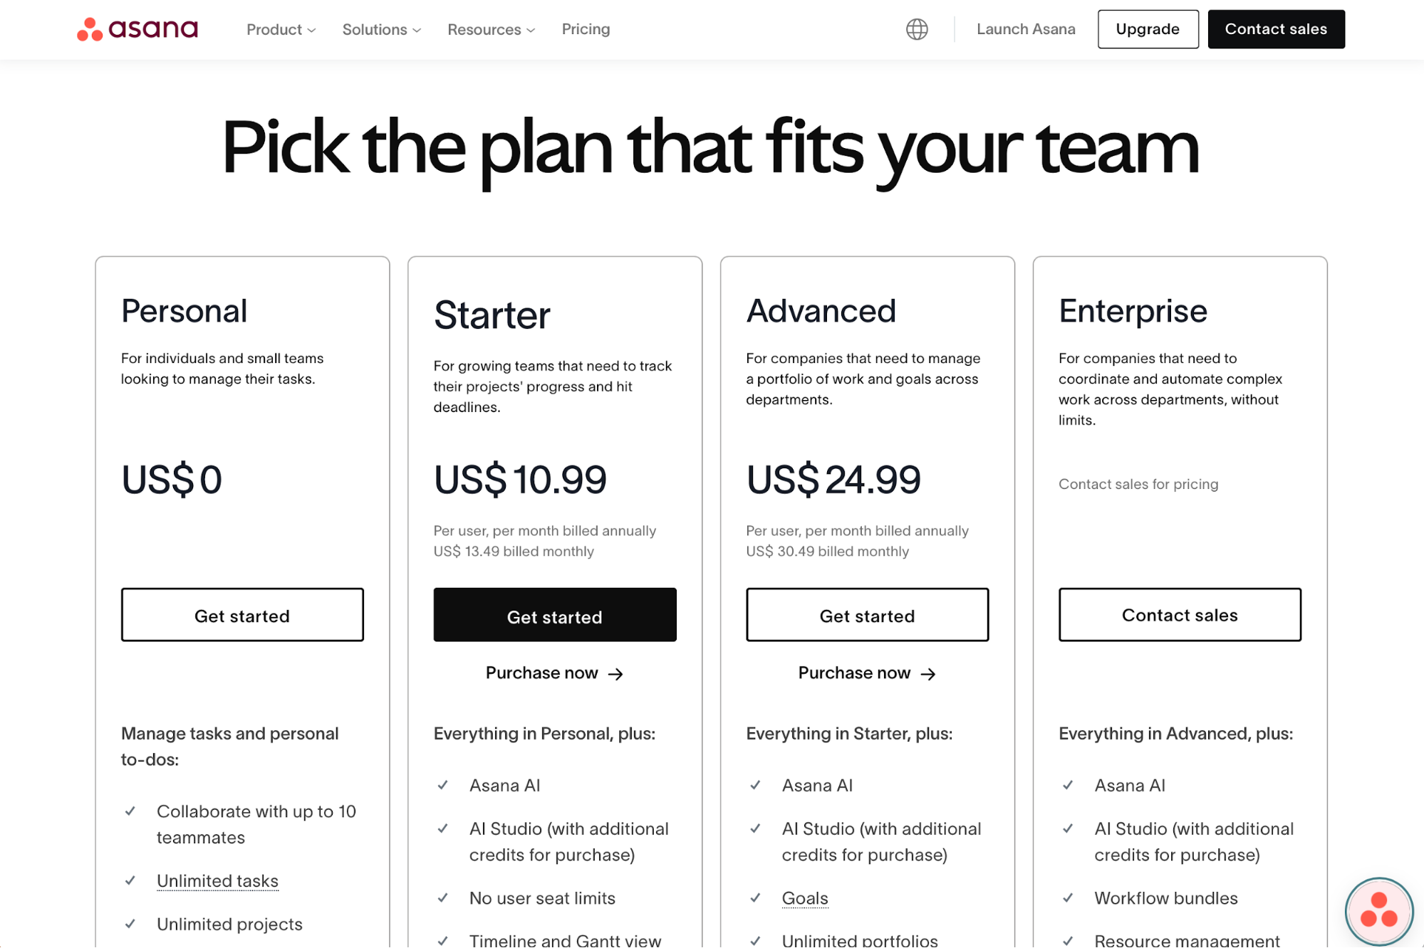Viewport: 1424px width, 948px height.
Task: Click the Asana logo in header
Action: 137,29
